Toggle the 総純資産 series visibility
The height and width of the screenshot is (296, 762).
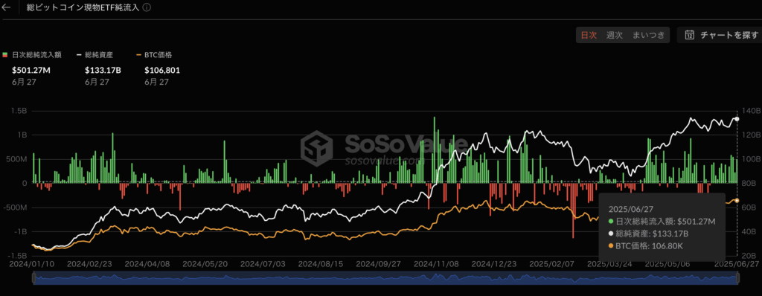[95, 55]
